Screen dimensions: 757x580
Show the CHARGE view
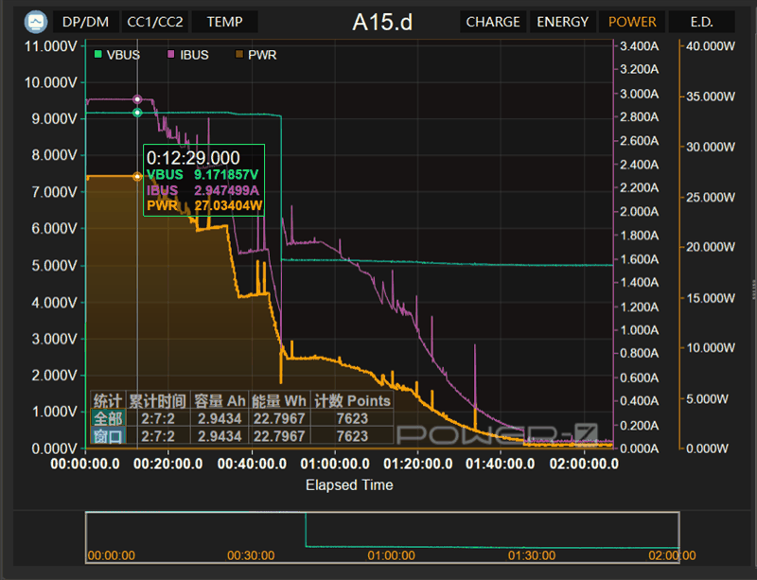tap(493, 22)
